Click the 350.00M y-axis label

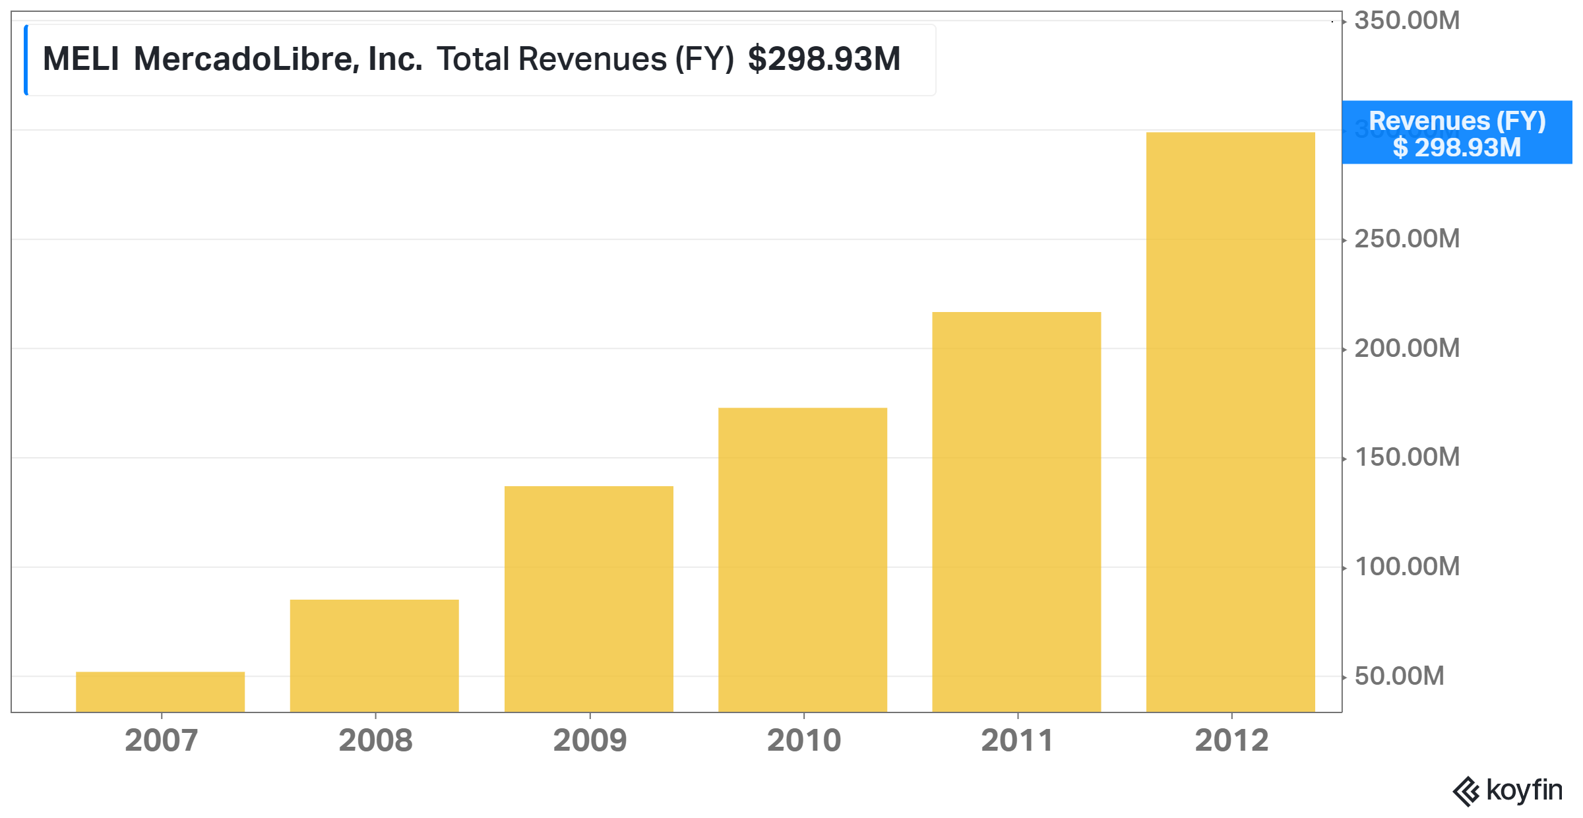(x=1407, y=20)
